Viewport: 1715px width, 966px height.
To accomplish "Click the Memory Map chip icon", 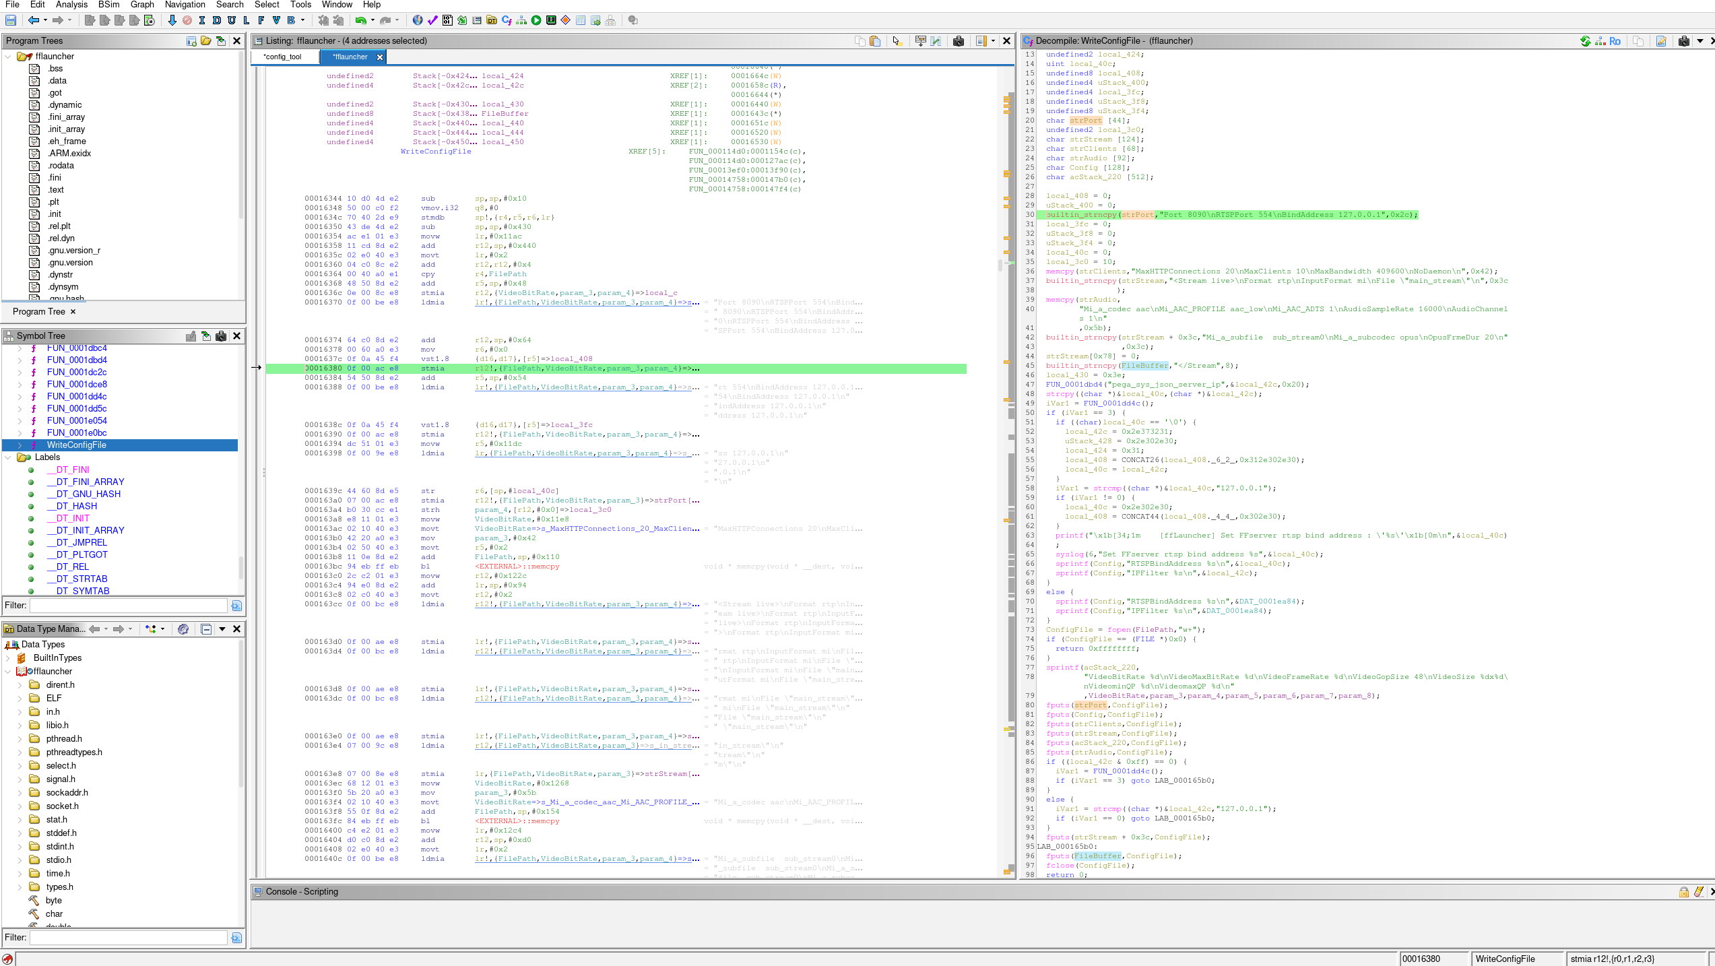I will coord(551,20).
